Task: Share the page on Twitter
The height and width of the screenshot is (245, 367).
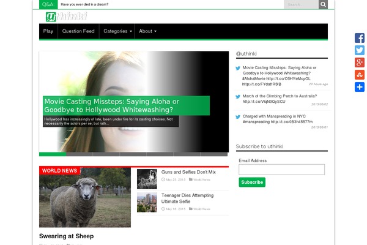Action: 360,50
